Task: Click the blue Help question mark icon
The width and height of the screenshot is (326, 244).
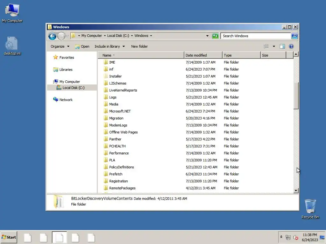Action: point(291,46)
